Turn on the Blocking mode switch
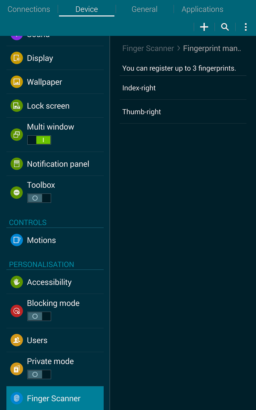Image resolution: width=256 pixels, height=410 pixels. point(39,316)
